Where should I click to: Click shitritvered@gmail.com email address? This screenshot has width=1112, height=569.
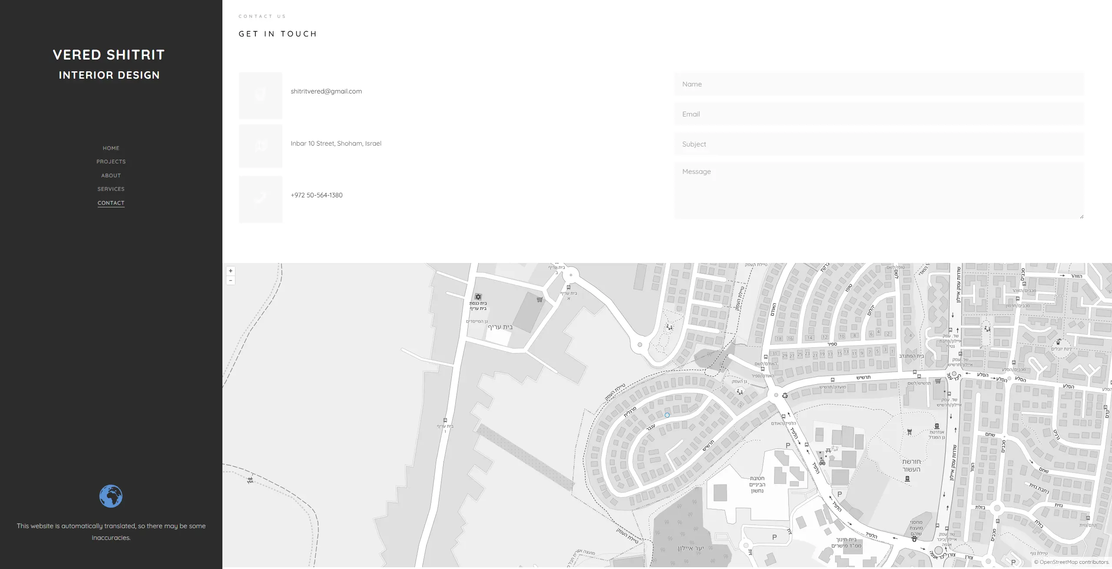click(x=326, y=91)
